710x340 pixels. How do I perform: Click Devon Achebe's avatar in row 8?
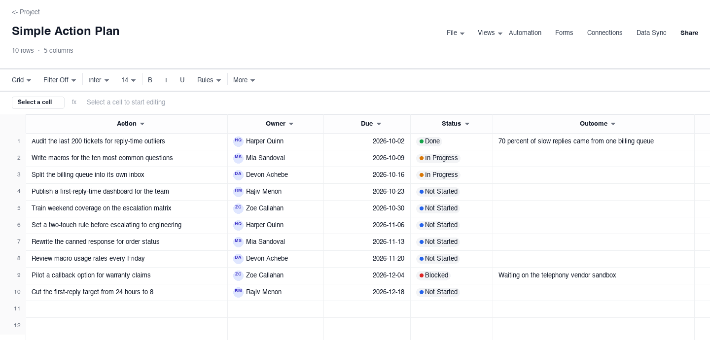click(x=238, y=259)
